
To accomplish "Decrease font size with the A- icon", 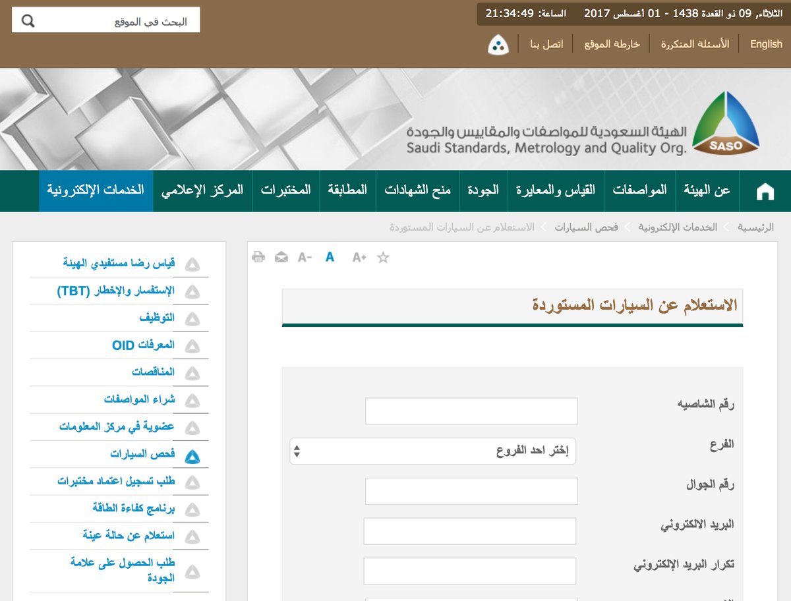I will pyautogui.click(x=305, y=257).
